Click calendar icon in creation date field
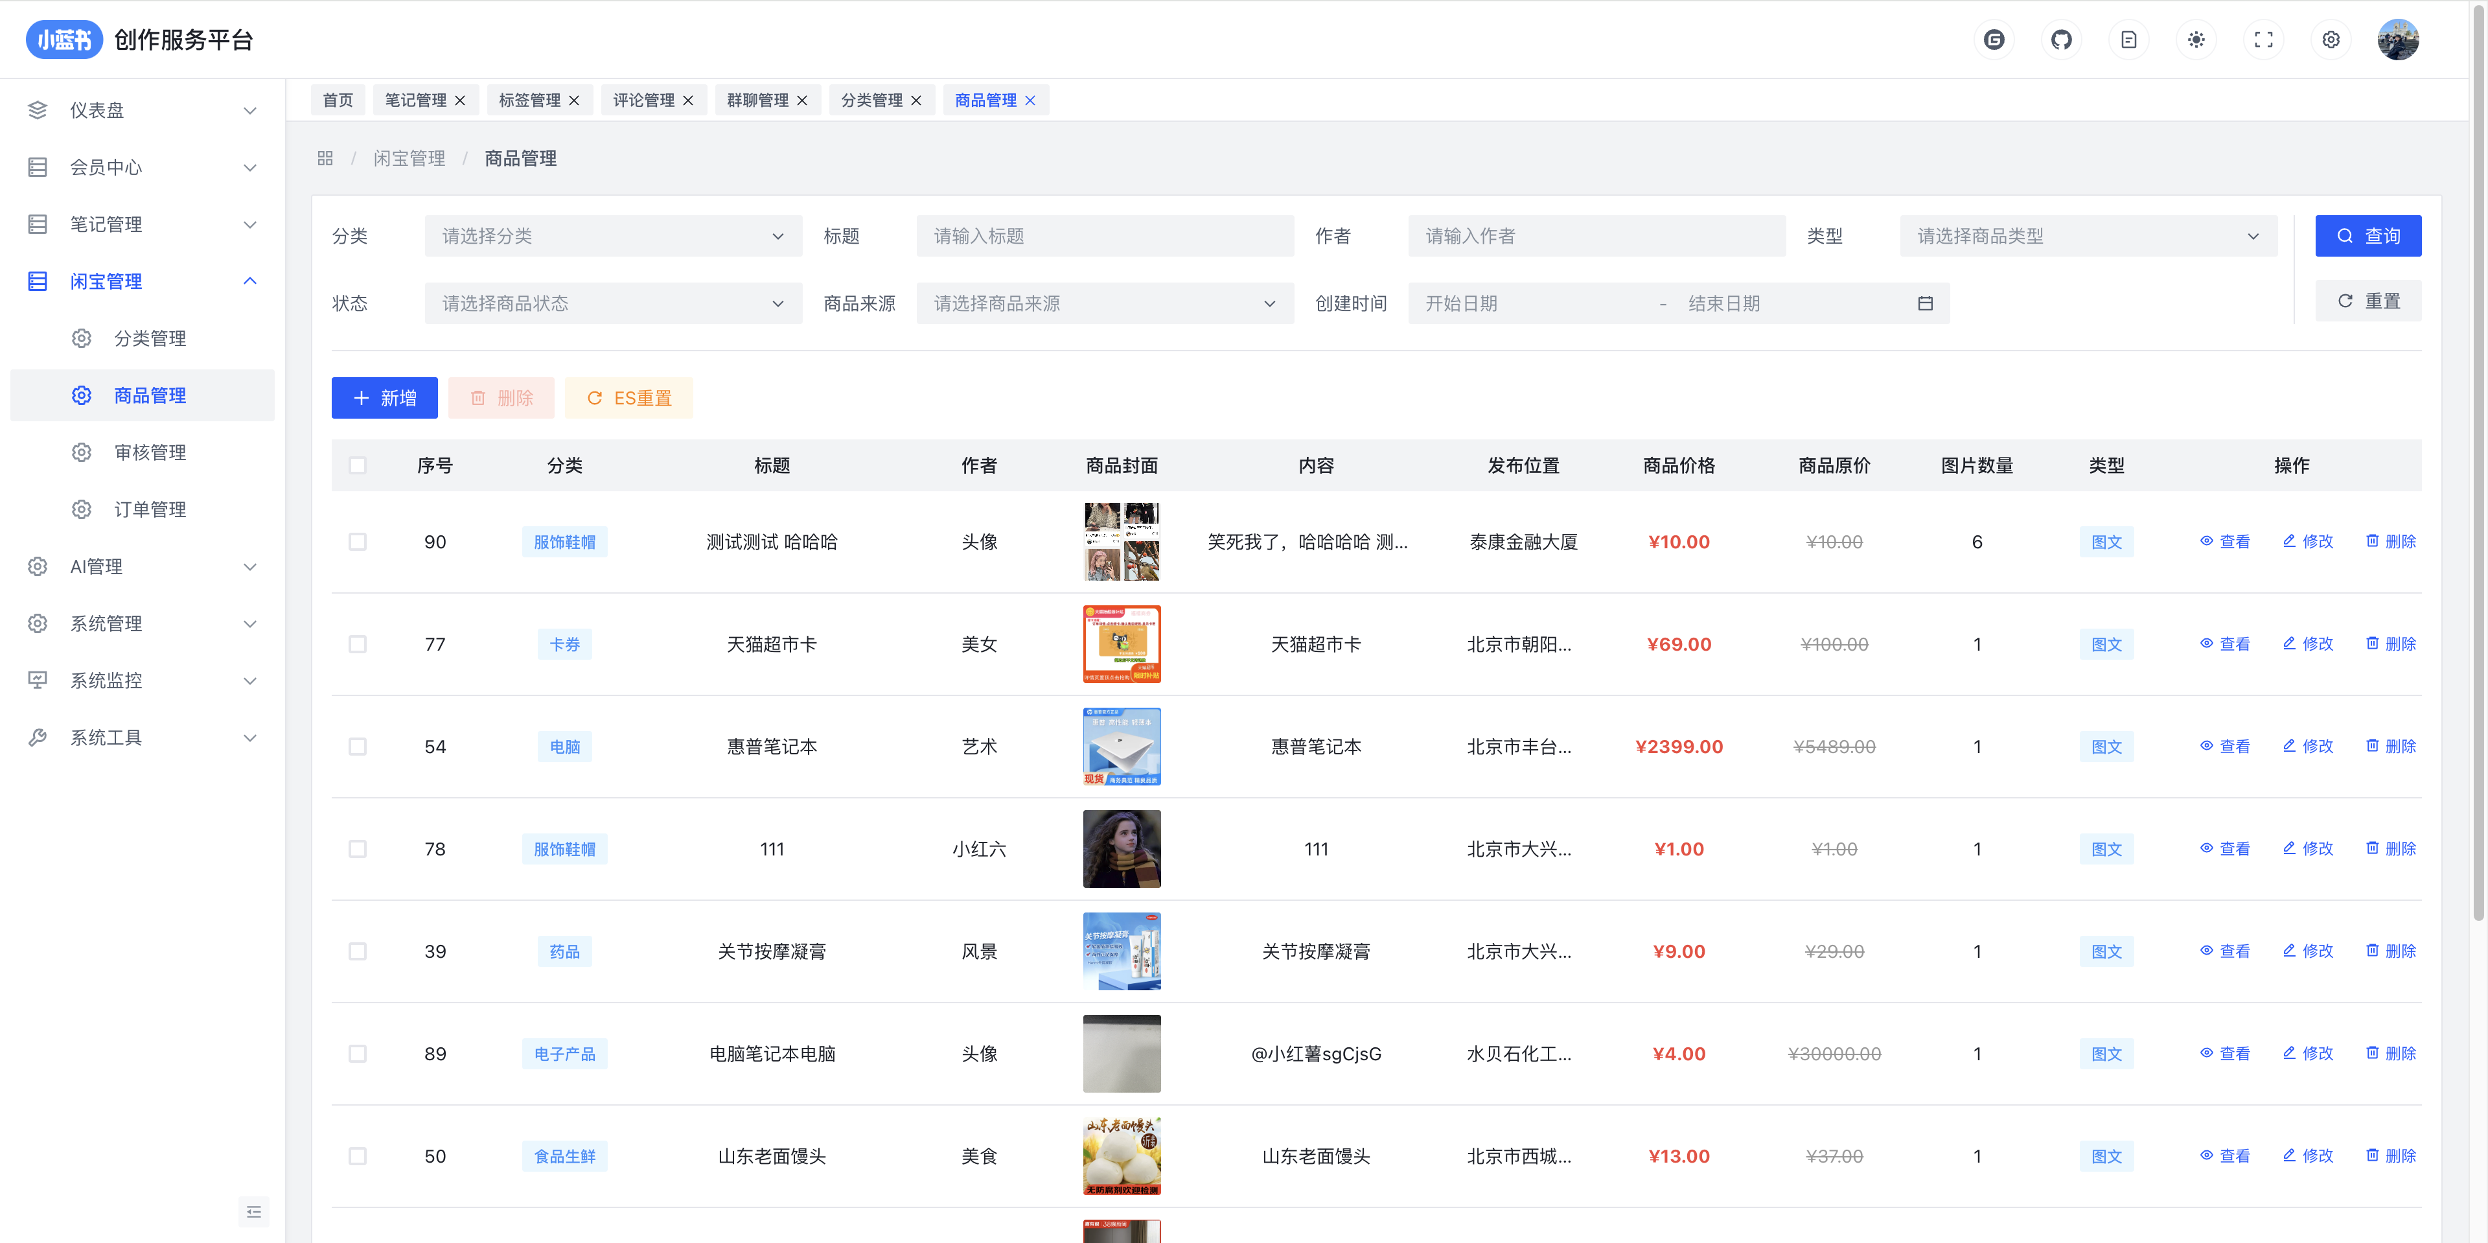2488x1243 pixels. point(1925,303)
